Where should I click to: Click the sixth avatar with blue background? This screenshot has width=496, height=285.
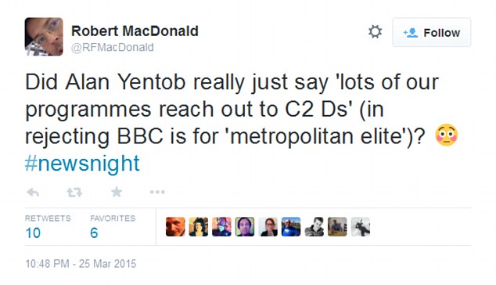(291, 227)
